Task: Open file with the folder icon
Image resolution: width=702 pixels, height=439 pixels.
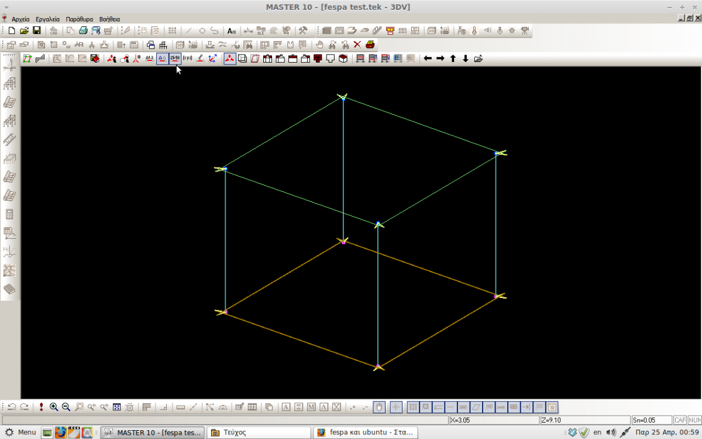Action: [24, 30]
